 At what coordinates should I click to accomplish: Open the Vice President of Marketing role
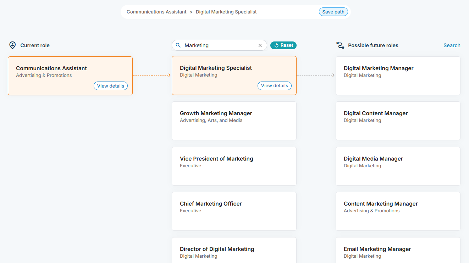point(234,166)
